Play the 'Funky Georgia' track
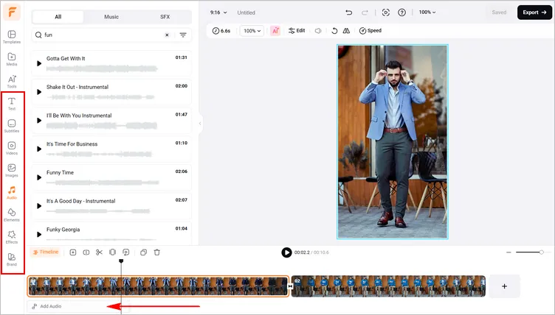The height and width of the screenshot is (315, 555). (x=39, y=235)
